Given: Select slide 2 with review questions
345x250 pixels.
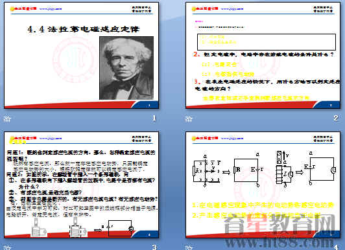Looking at the screenshot, I should [263, 55].
